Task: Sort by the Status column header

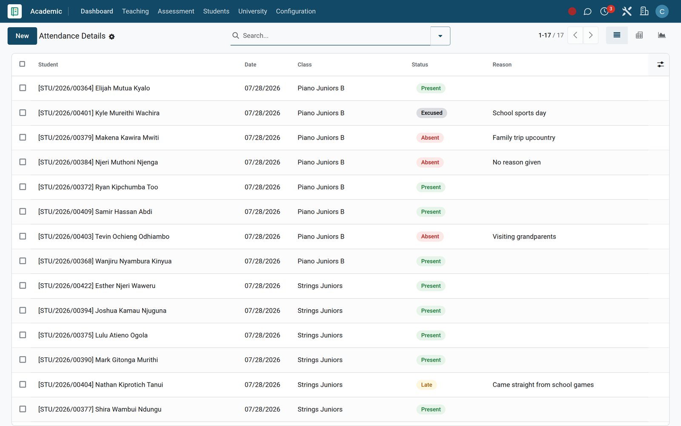Action: click(420, 64)
